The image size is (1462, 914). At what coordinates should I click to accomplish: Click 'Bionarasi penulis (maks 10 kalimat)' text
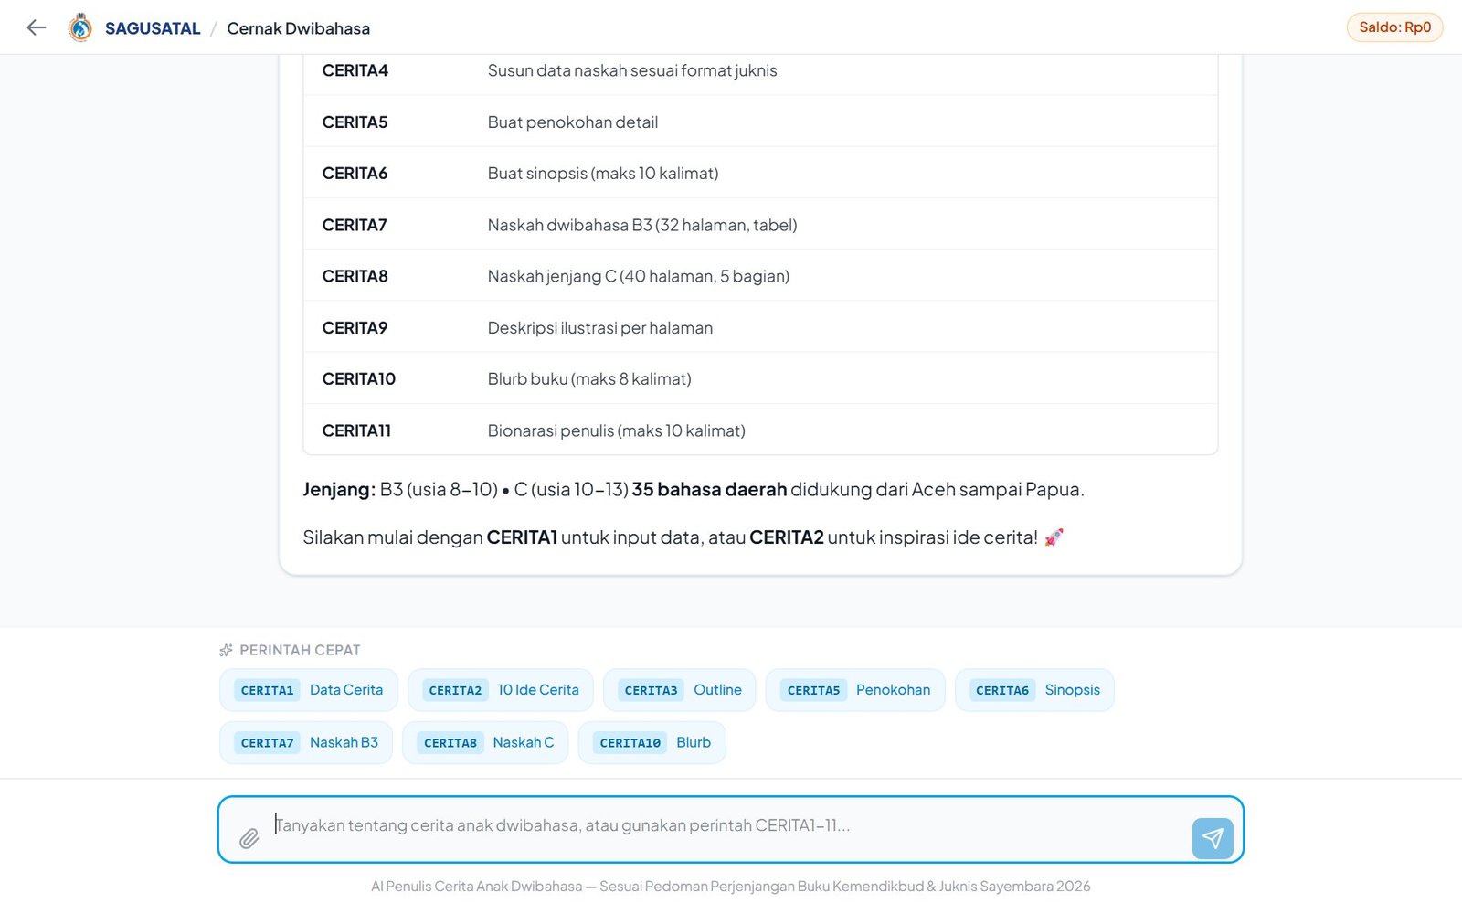click(x=617, y=430)
